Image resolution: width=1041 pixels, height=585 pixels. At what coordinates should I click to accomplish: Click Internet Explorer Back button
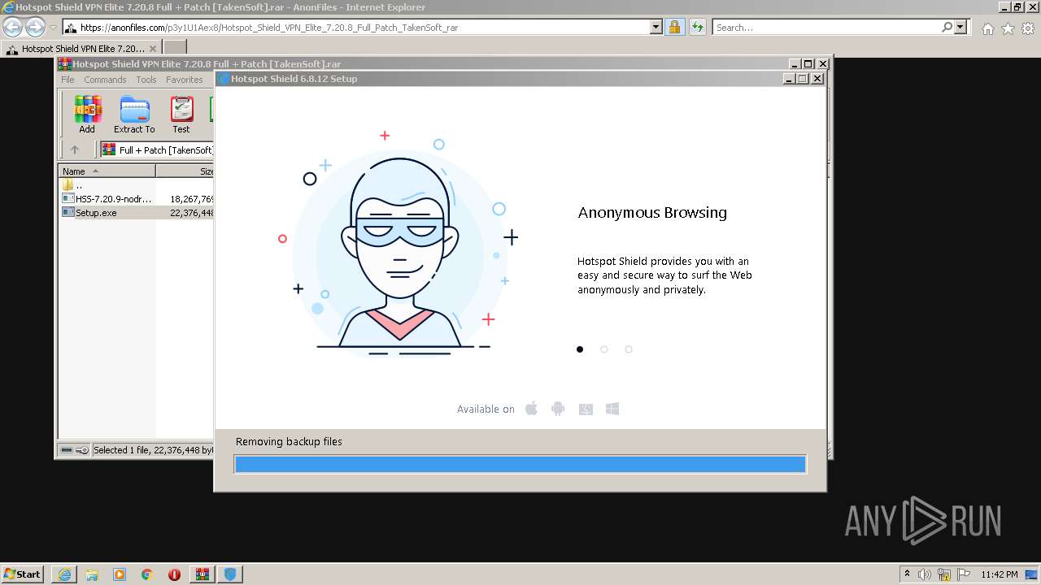coord(12,27)
